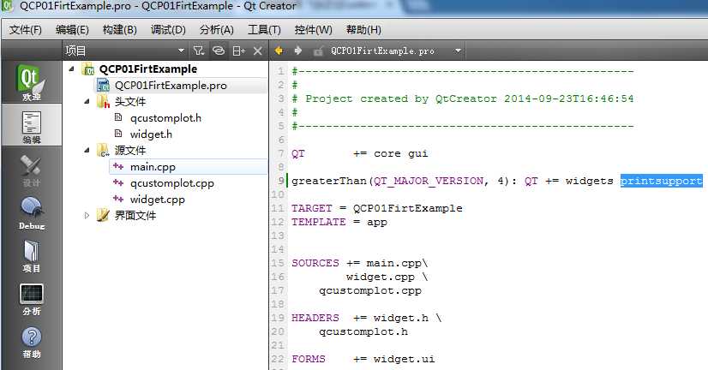Screen dimensions: 708x370
Task: Select widget.h in the tree
Action: click(151, 134)
